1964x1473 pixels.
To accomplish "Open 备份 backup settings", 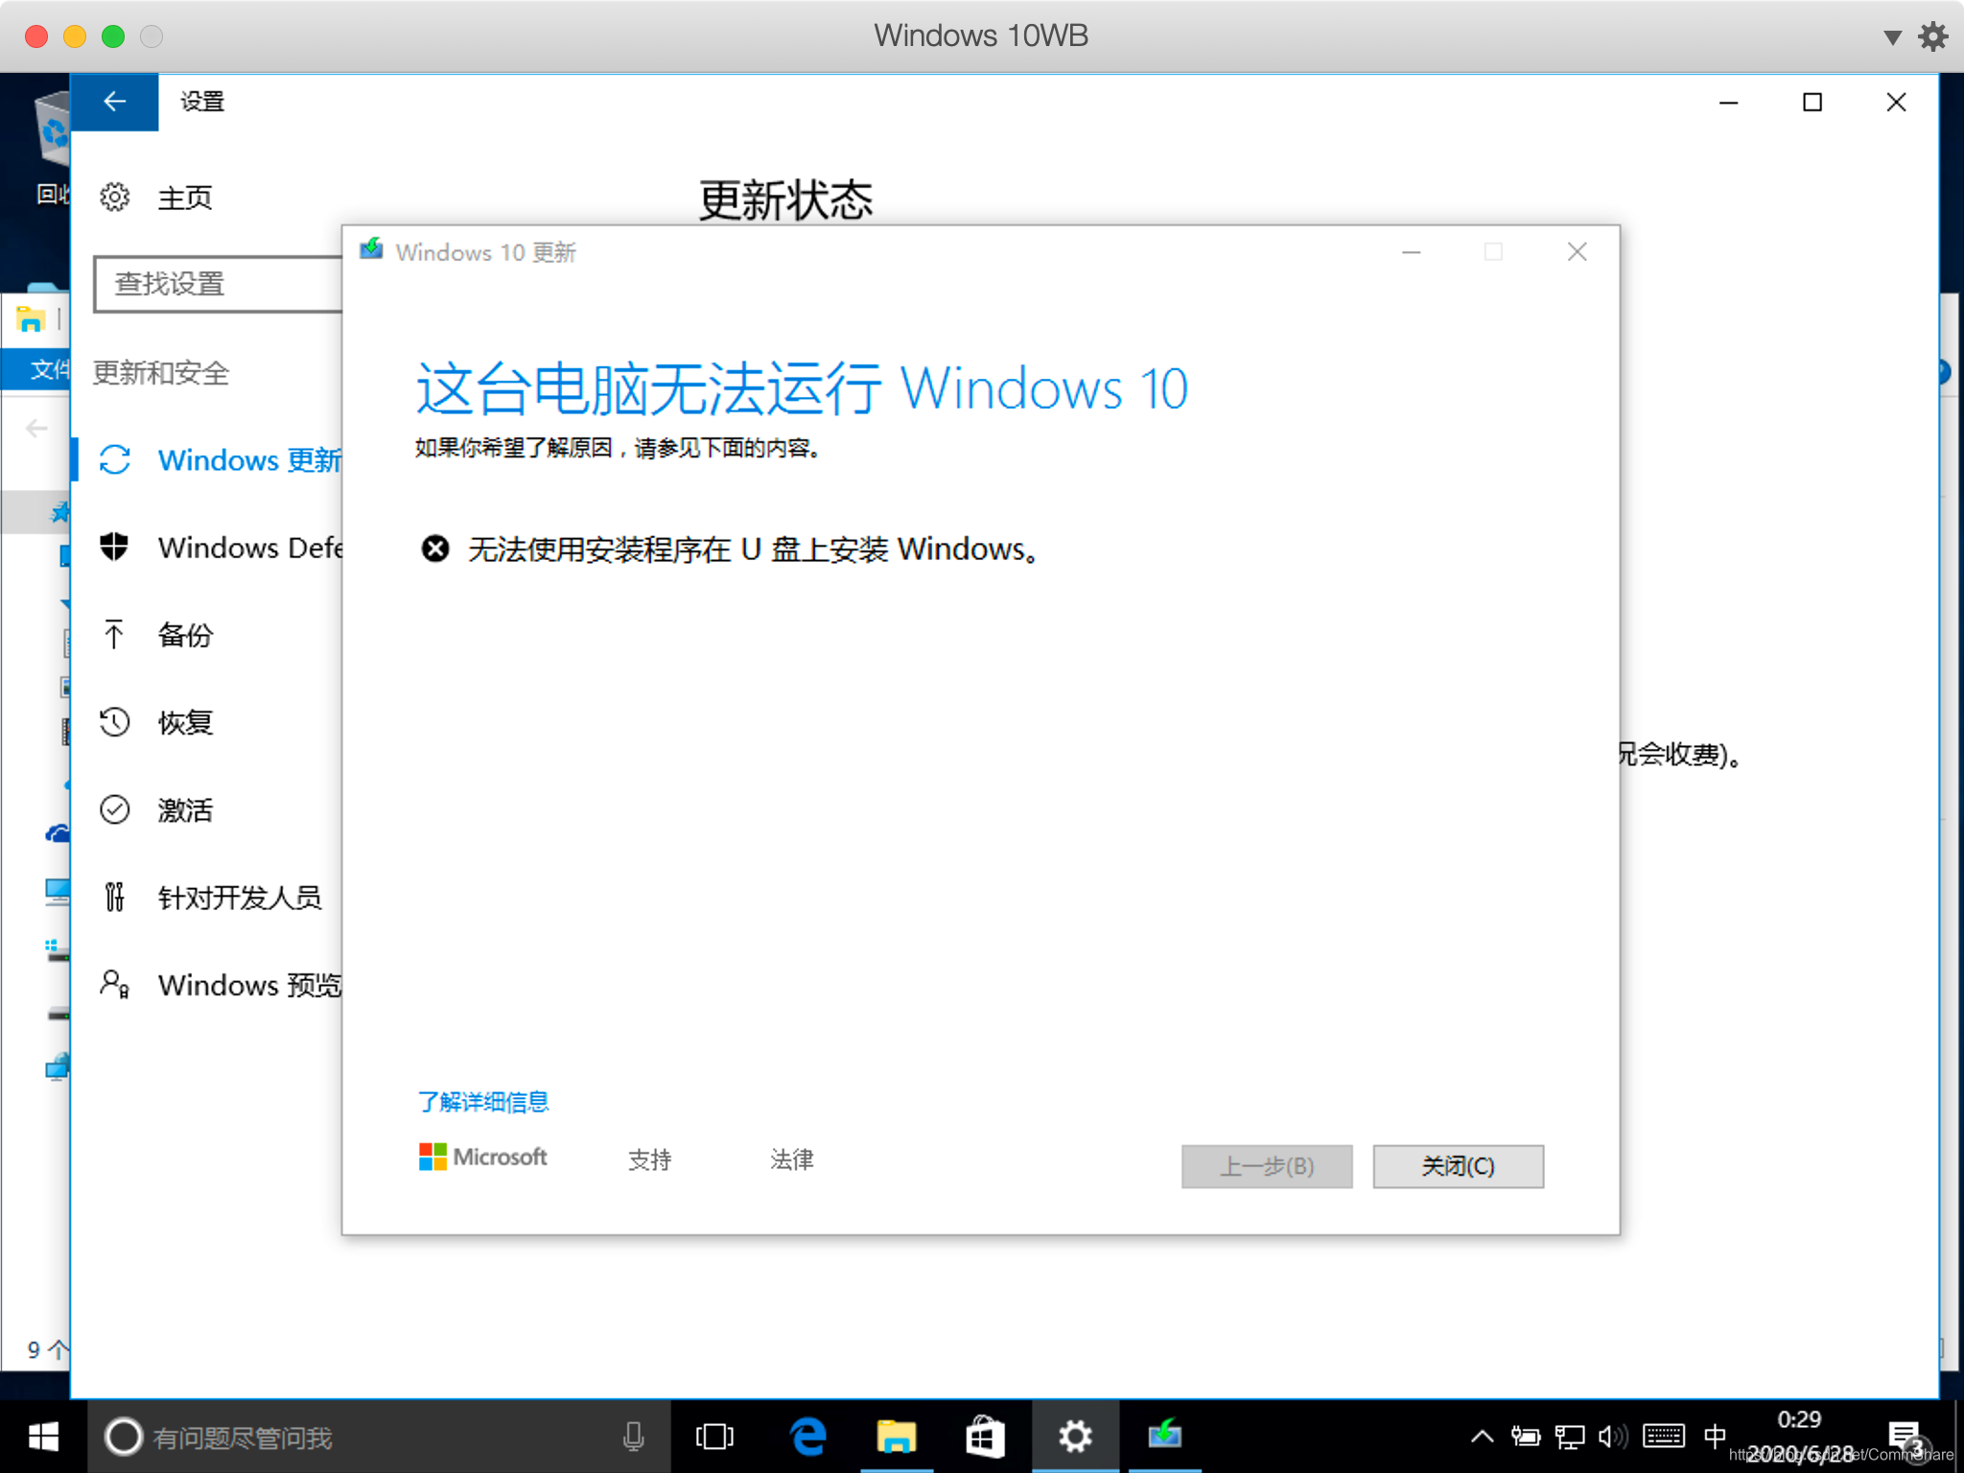I will click(184, 635).
